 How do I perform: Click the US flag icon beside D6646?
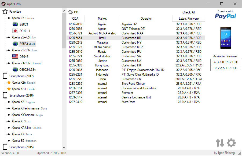pos(15,57)
